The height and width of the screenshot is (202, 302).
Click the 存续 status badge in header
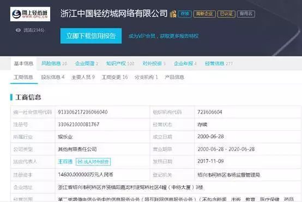coord(185,14)
